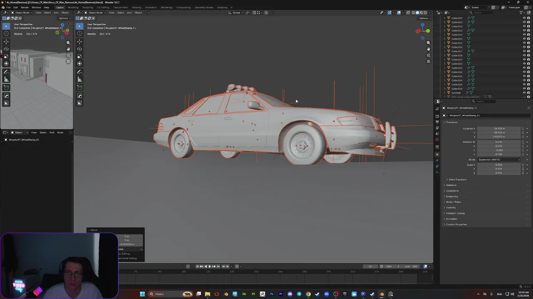Select the Add Cube tool in main viewport

pyautogui.click(x=80, y=87)
